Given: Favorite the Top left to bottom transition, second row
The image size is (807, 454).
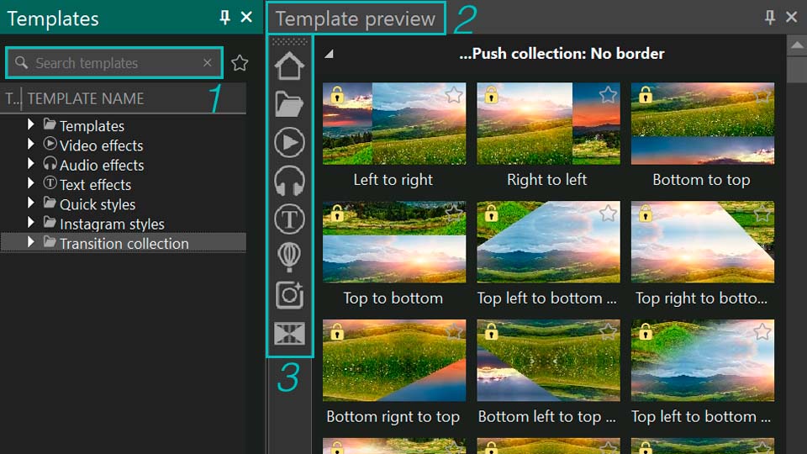Looking at the screenshot, I should (608, 213).
